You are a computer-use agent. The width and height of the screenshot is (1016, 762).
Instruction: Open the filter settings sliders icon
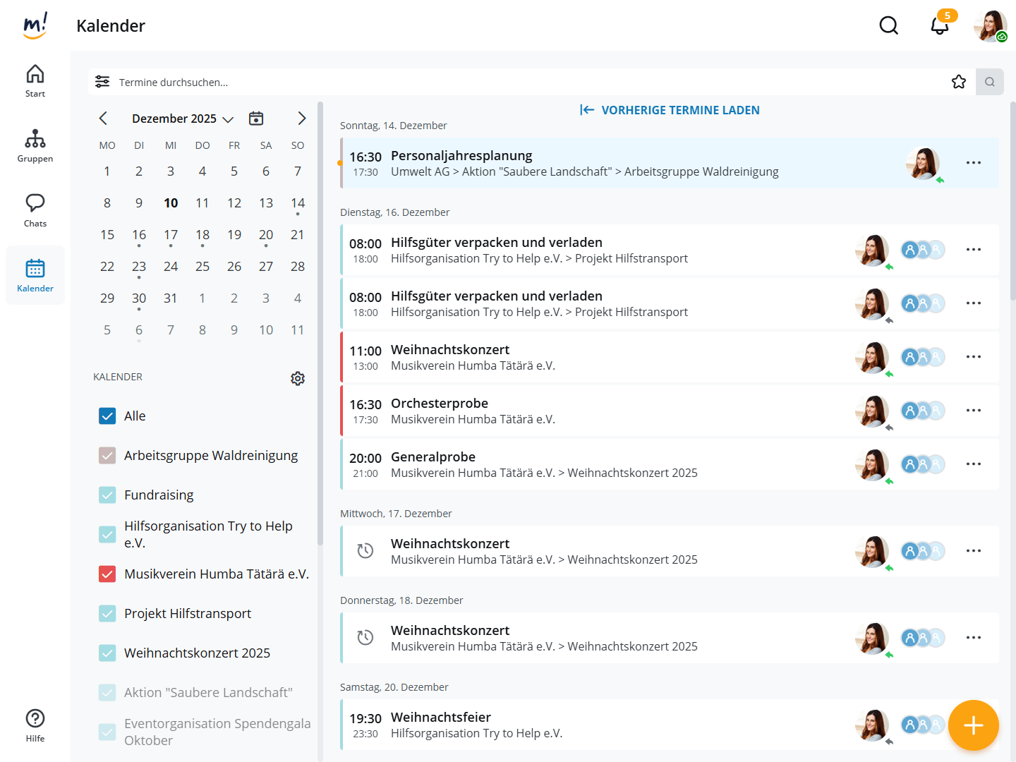pyautogui.click(x=102, y=82)
